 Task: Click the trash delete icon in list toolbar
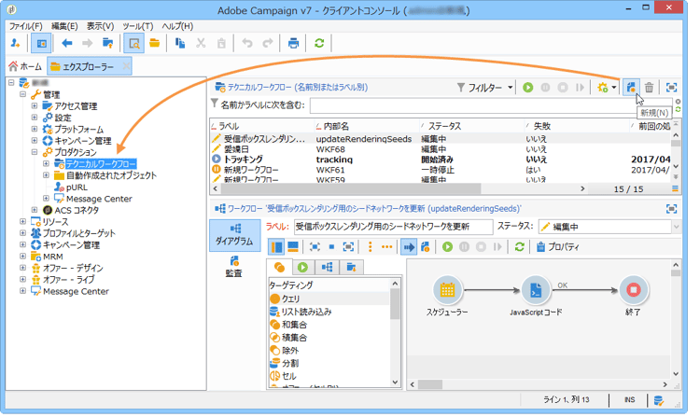tap(649, 88)
